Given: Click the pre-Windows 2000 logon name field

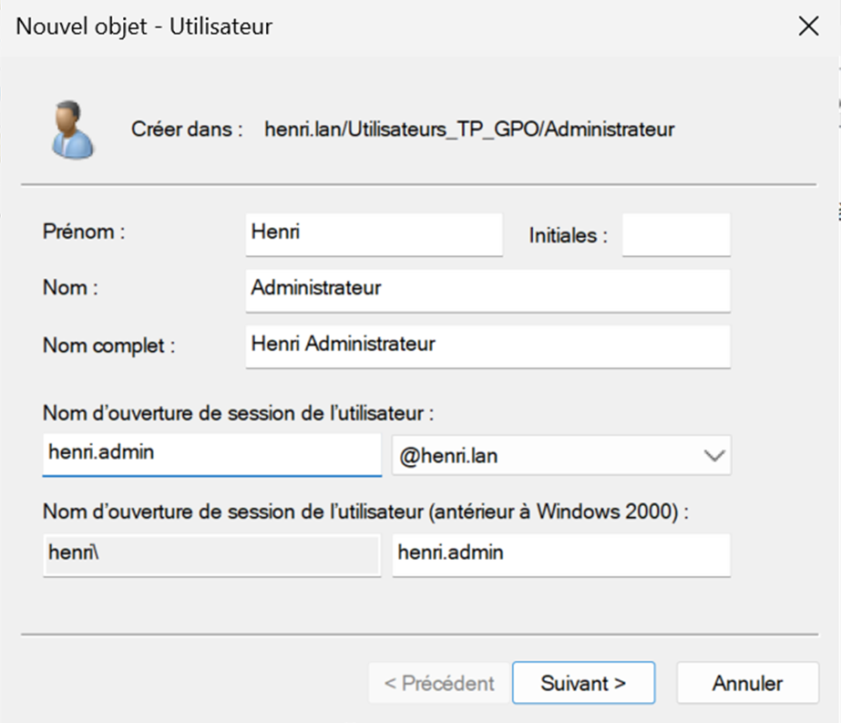Looking at the screenshot, I should pyautogui.click(x=561, y=555).
